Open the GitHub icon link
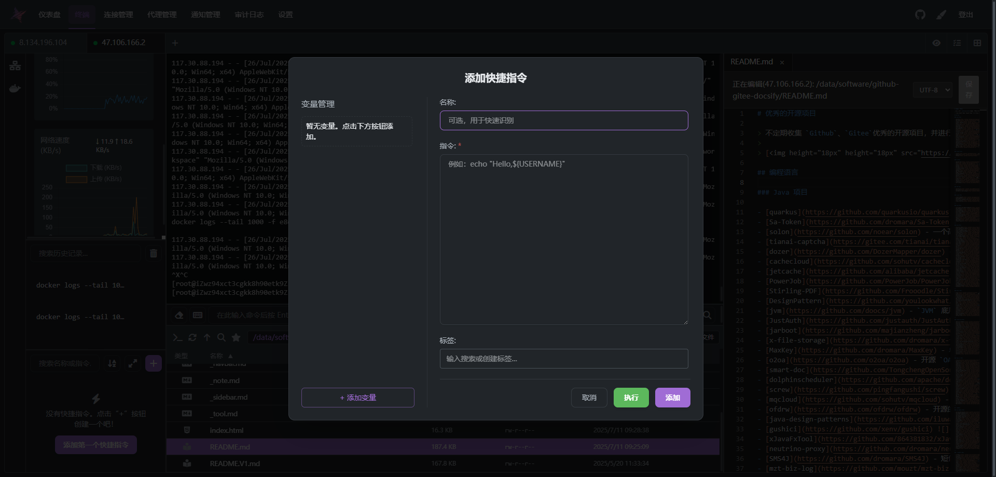The width and height of the screenshot is (996, 477). [x=920, y=15]
